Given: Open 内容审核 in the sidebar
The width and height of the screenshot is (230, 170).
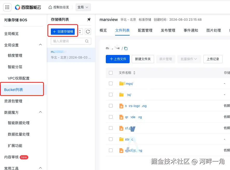Looking at the screenshot, I should pos(11,157).
